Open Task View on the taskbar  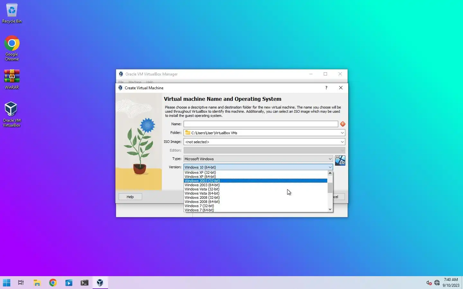pyautogui.click(x=21, y=283)
